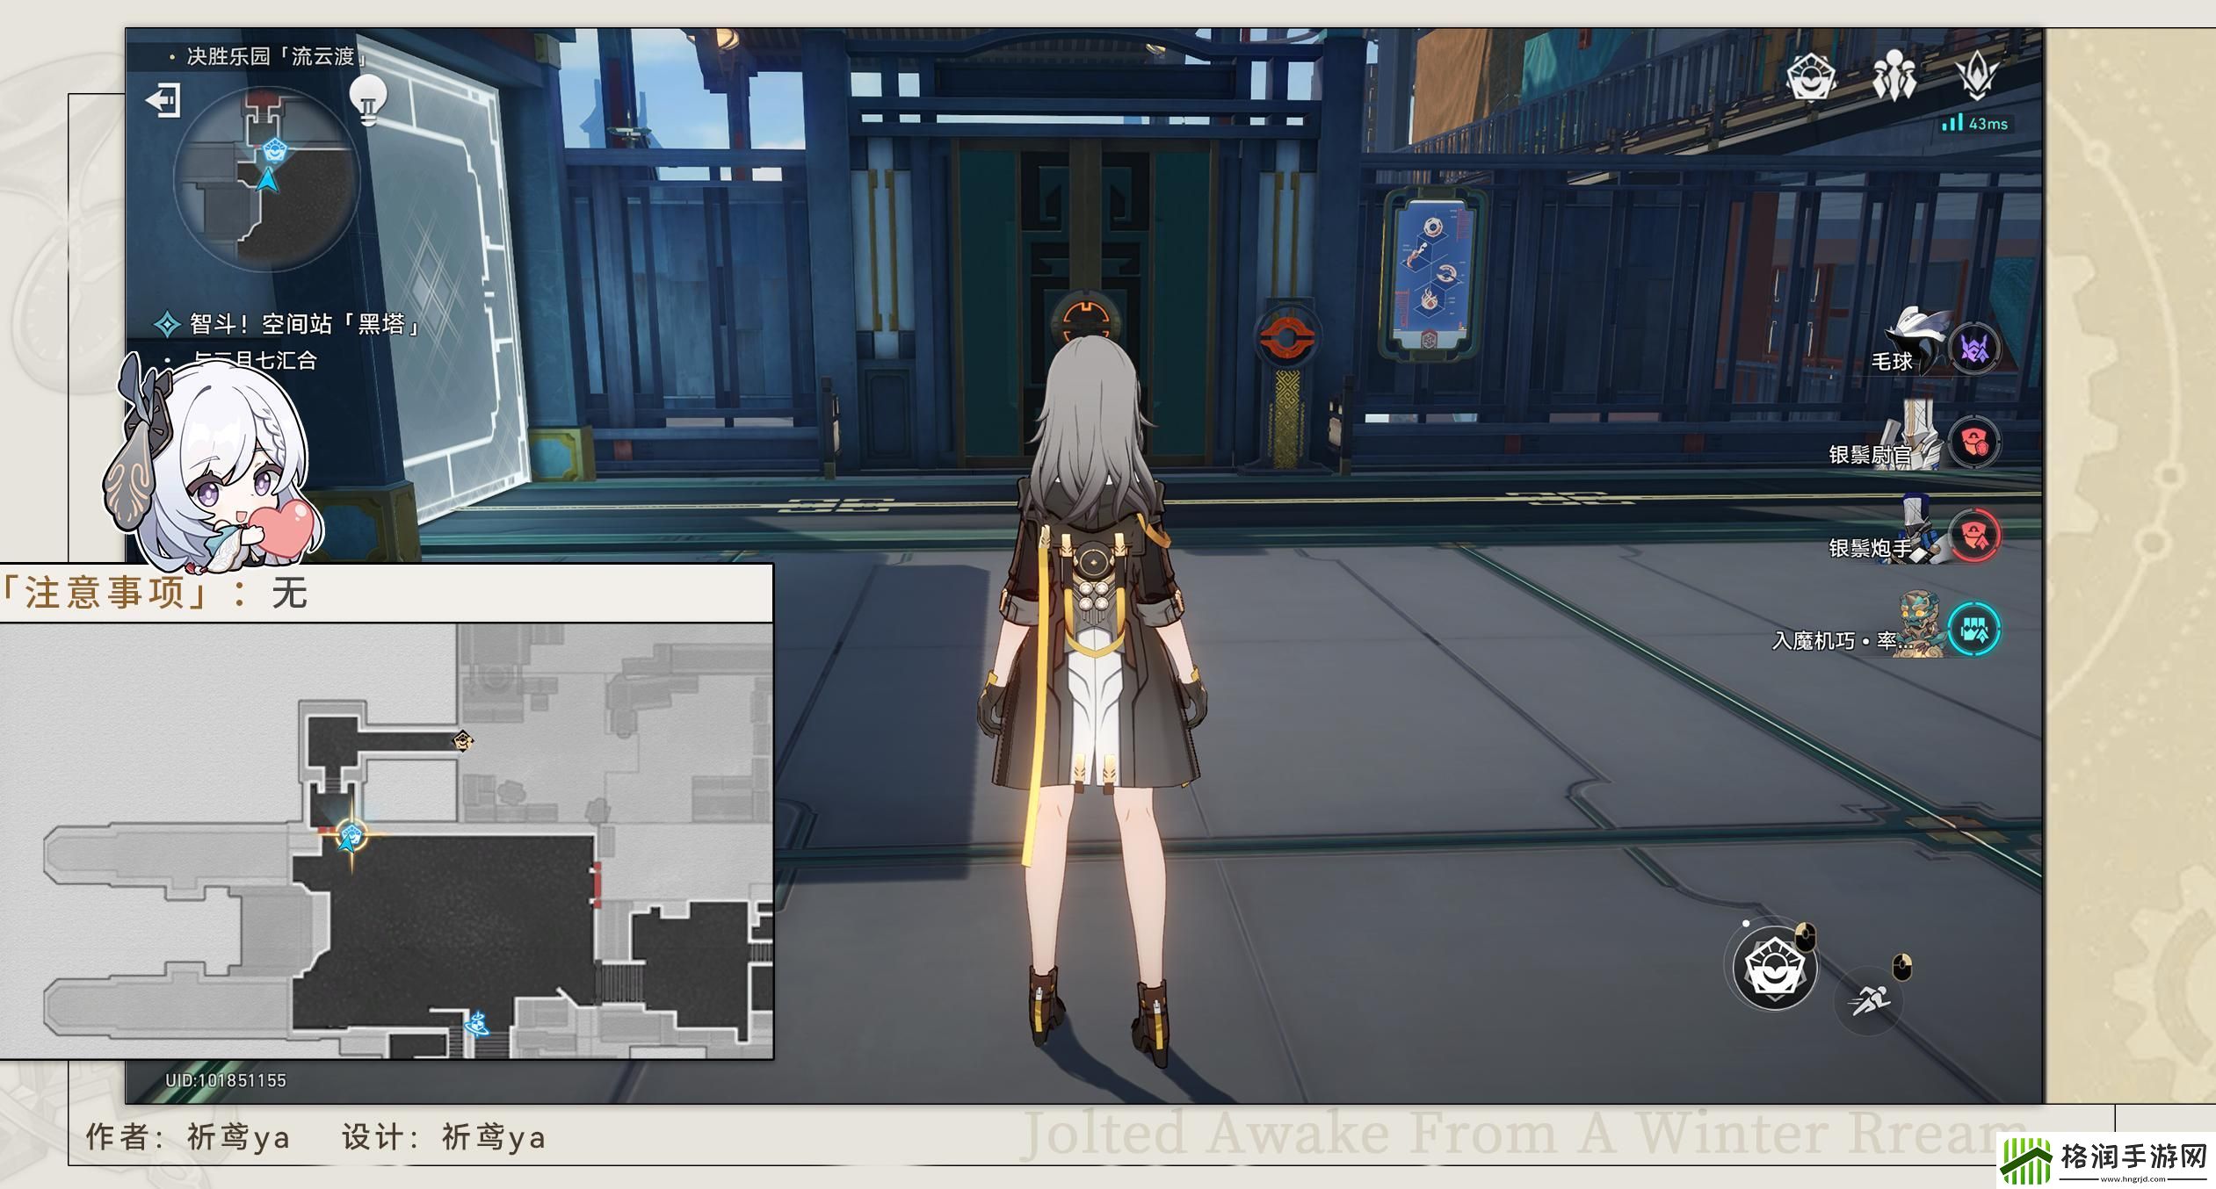Open the pentagon character menu icon
Viewport: 2216px width, 1189px height.
[1810, 77]
